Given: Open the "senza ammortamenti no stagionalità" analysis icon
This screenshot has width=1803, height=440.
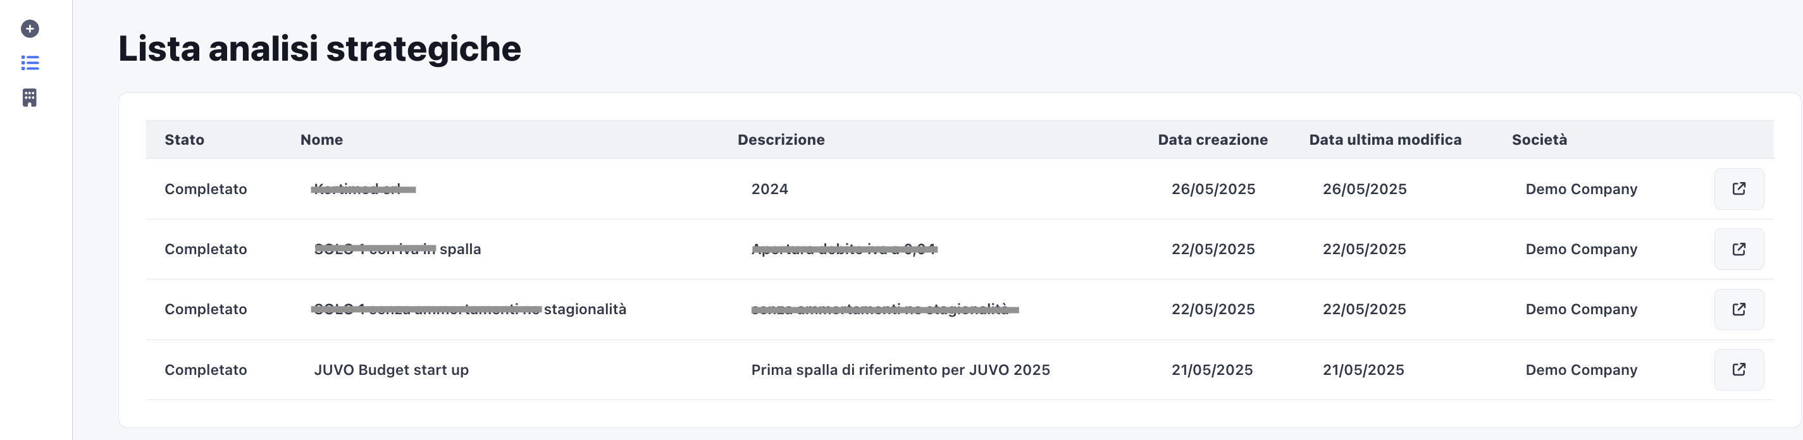Looking at the screenshot, I should point(1740,309).
